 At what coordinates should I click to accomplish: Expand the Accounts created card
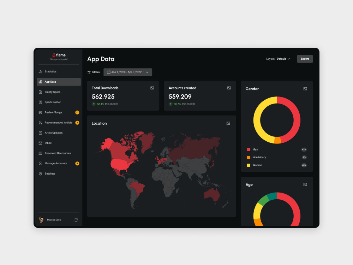[229, 88]
